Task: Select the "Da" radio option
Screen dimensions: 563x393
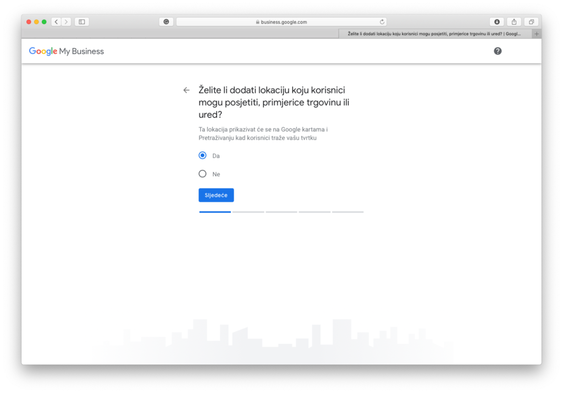Action: (x=202, y=156)
